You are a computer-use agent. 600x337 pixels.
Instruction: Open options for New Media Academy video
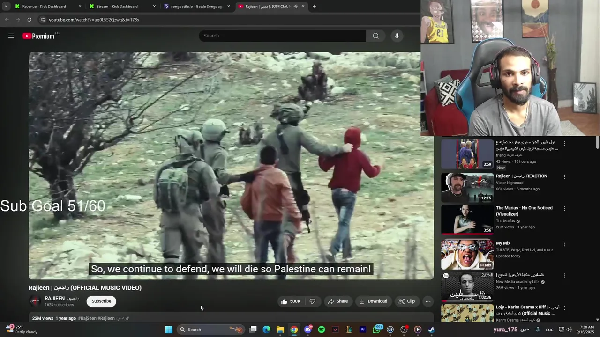[x=564, y=276]
